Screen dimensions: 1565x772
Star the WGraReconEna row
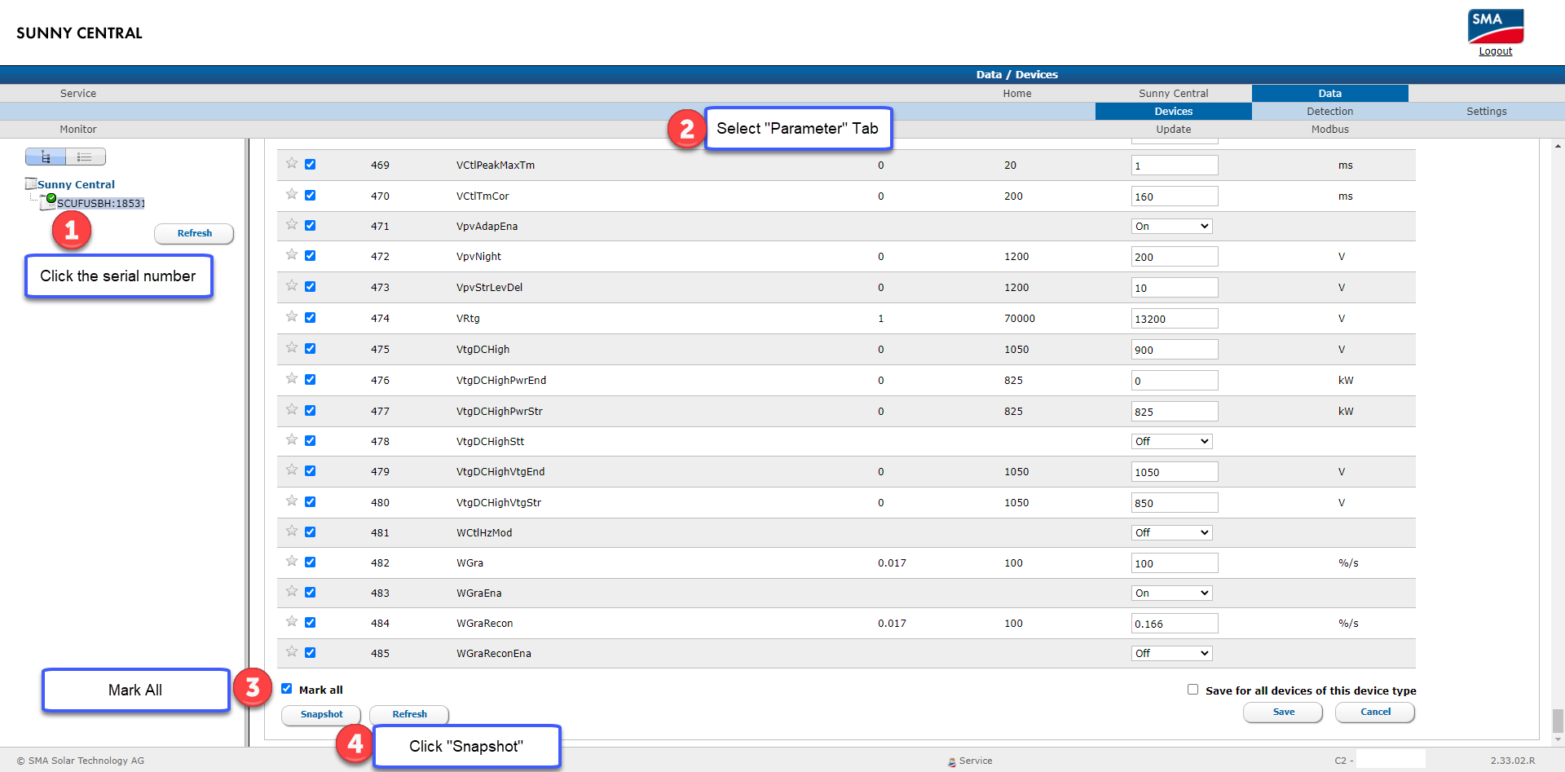click(x=292, y=651)
